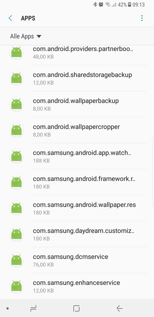Open com.android.wallpapercropper app details
The width and height of the screenshot is (154, 317).
(77, 130)
